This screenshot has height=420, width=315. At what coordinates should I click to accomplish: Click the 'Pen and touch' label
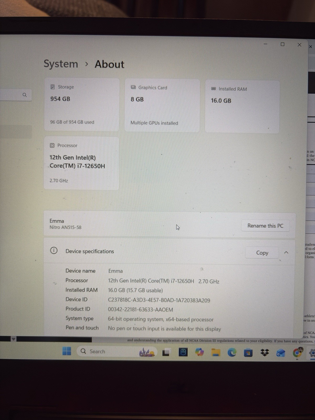pyautogui.click(x=82, y=328)
